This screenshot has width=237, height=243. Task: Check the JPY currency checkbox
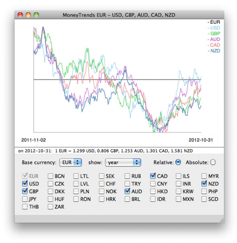click(25, 199)
